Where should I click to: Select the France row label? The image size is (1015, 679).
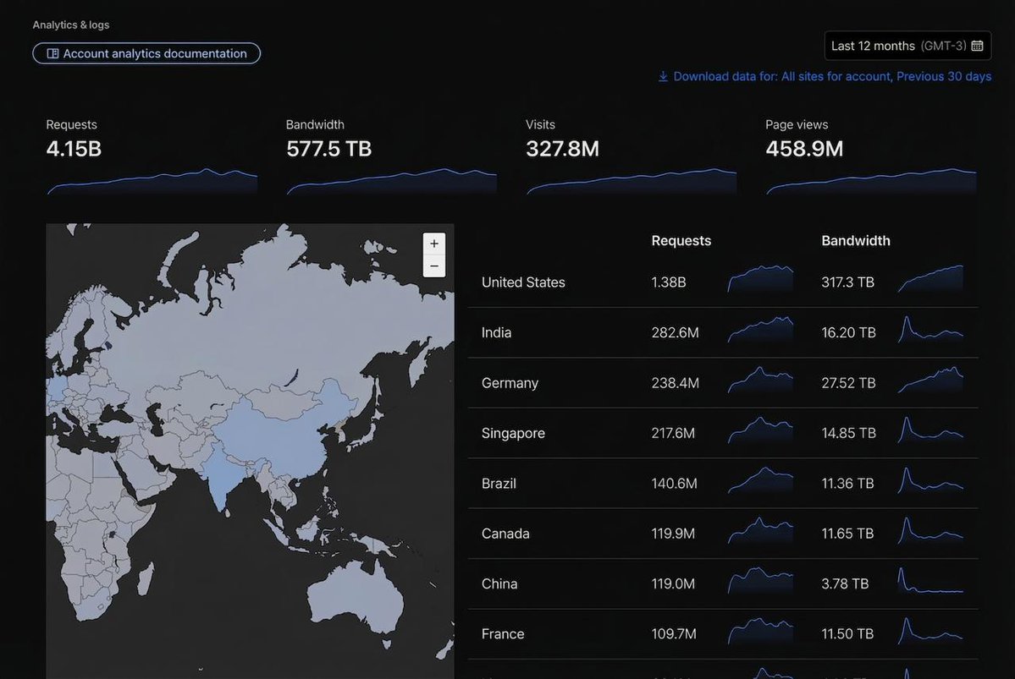[503, 633]
